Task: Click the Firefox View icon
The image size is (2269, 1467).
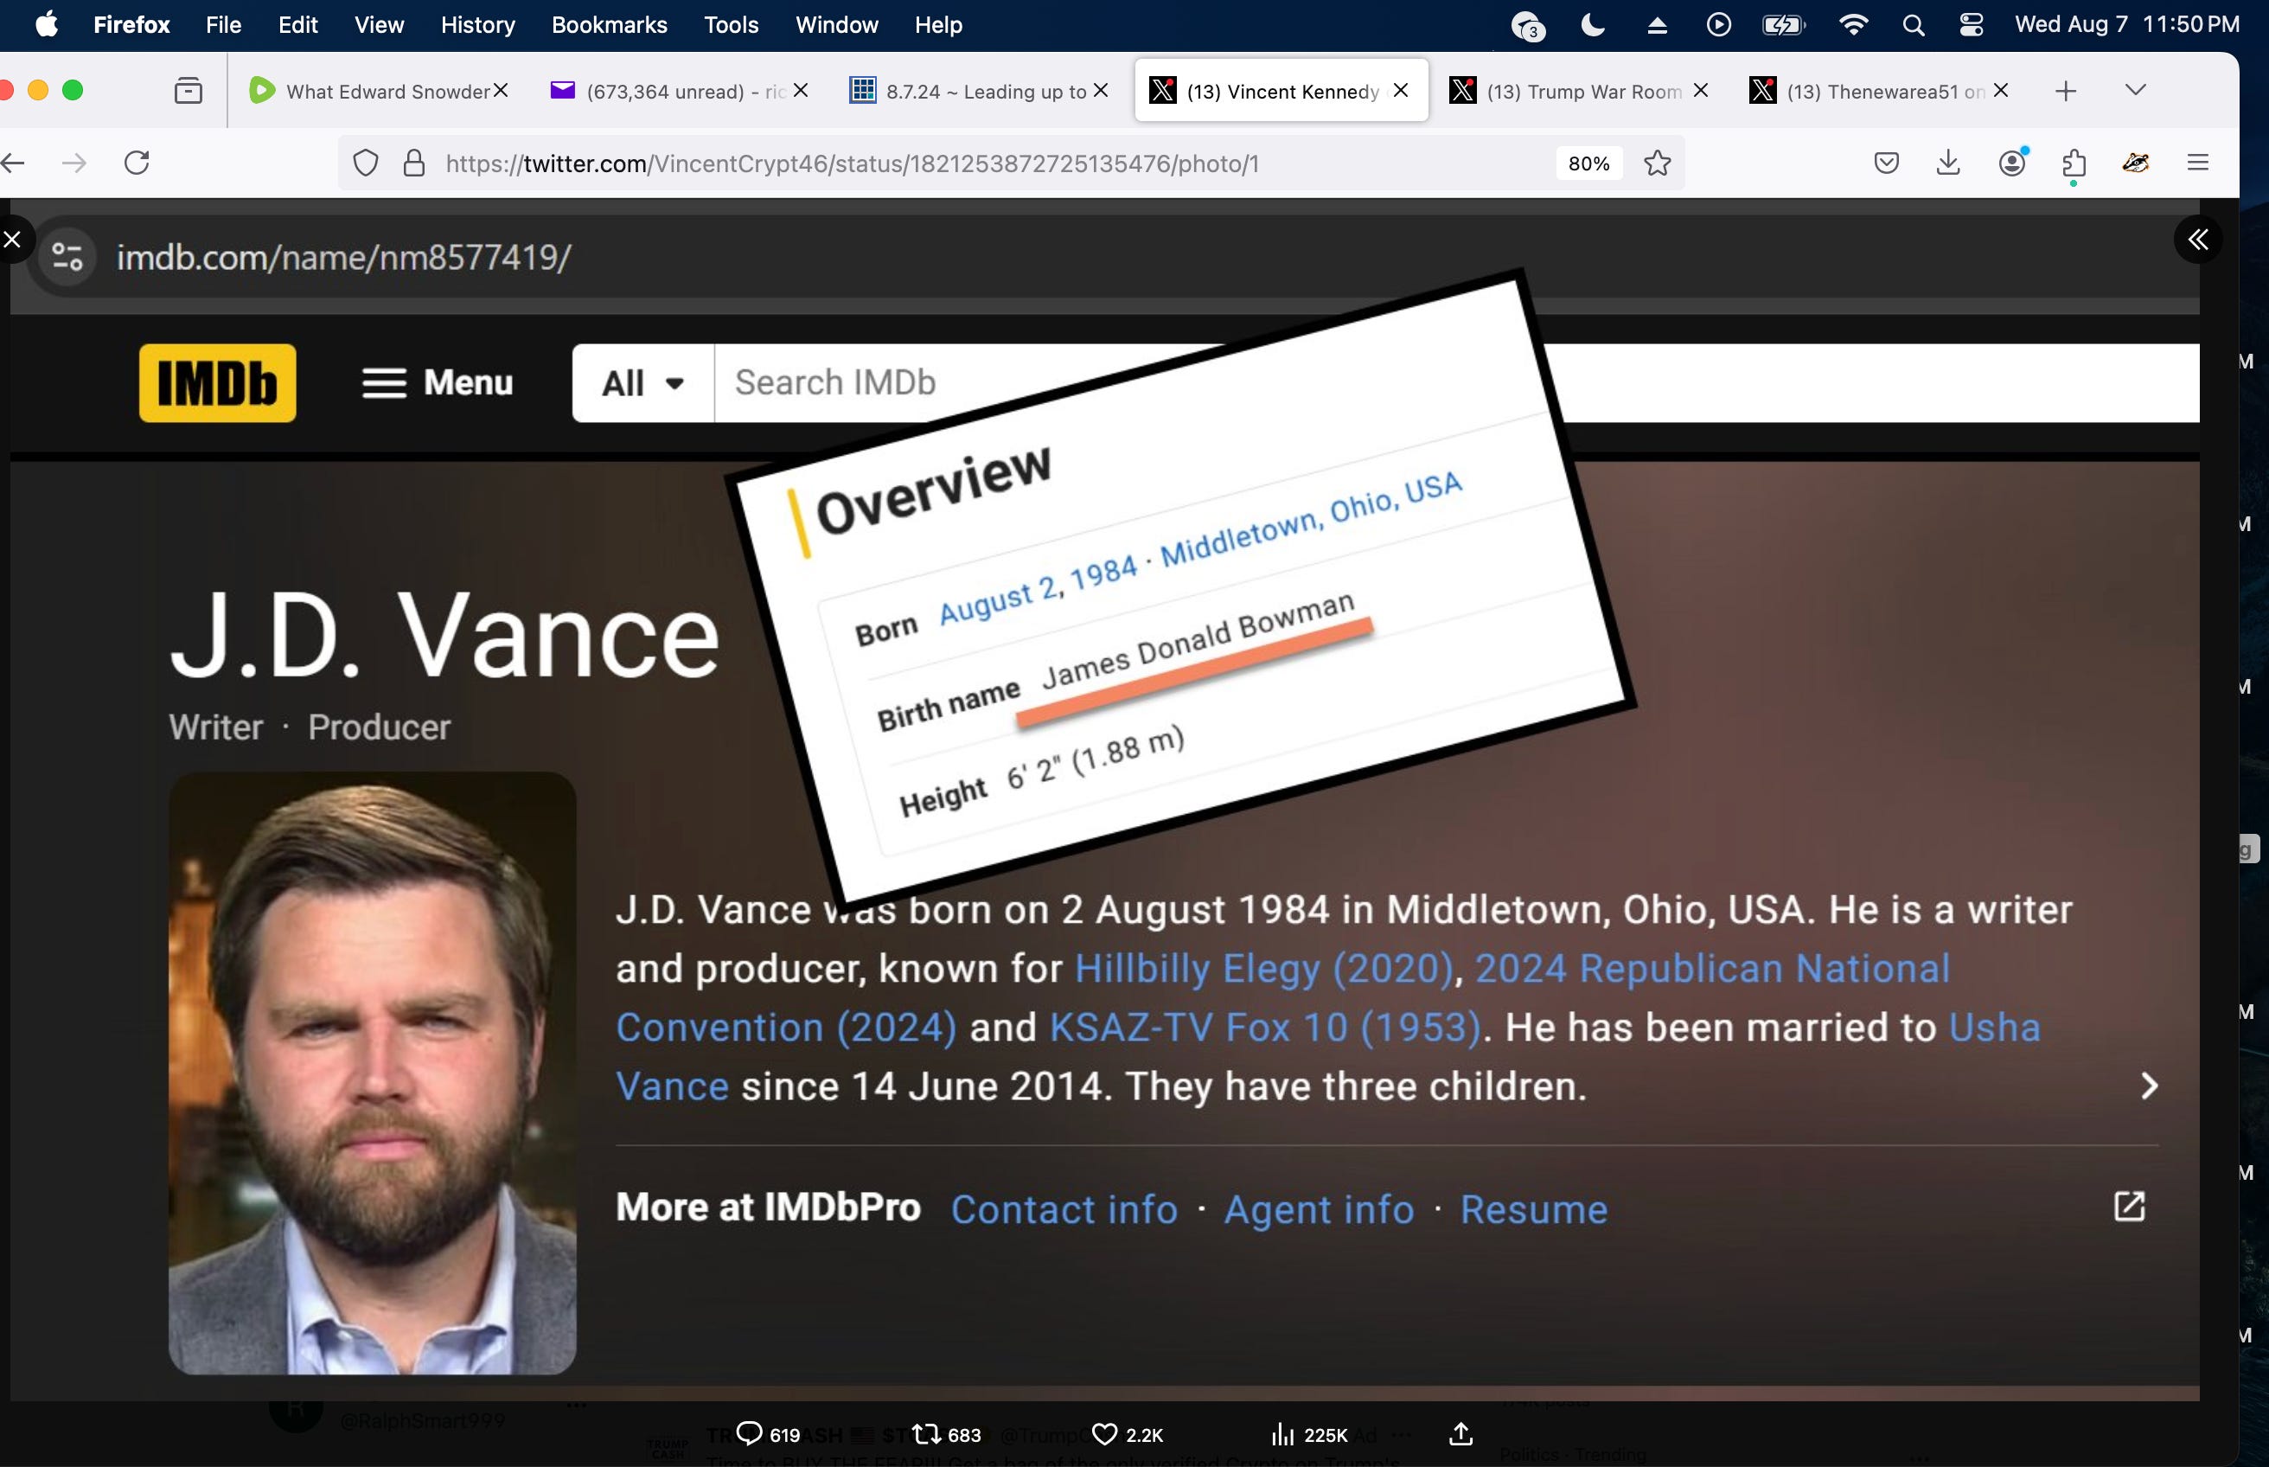Action: point(189,91)
